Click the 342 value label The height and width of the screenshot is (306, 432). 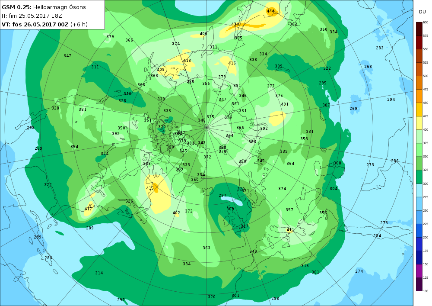[x=261, y=161]
